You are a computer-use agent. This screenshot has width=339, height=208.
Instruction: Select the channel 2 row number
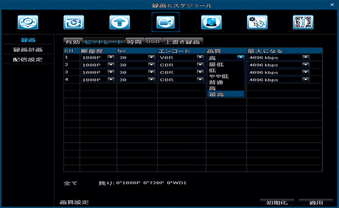[66, 64]
